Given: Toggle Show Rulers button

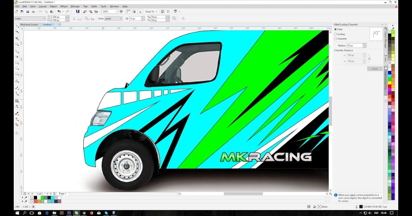Looking at the screenshot, I should pyautogui.click(x=129, y=11).
